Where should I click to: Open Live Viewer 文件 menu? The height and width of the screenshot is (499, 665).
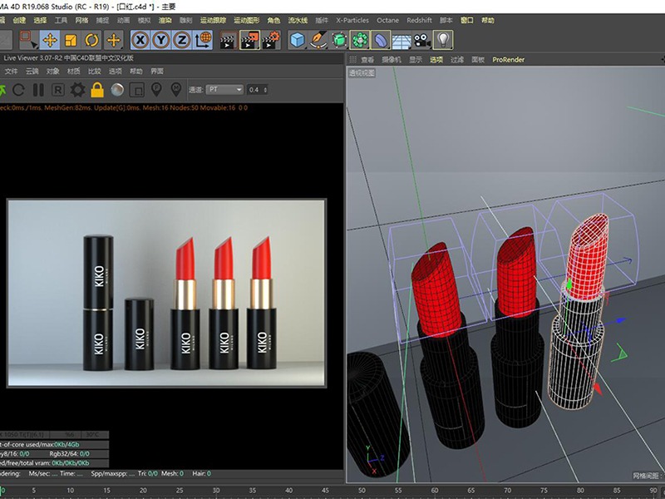pos(11,71)
